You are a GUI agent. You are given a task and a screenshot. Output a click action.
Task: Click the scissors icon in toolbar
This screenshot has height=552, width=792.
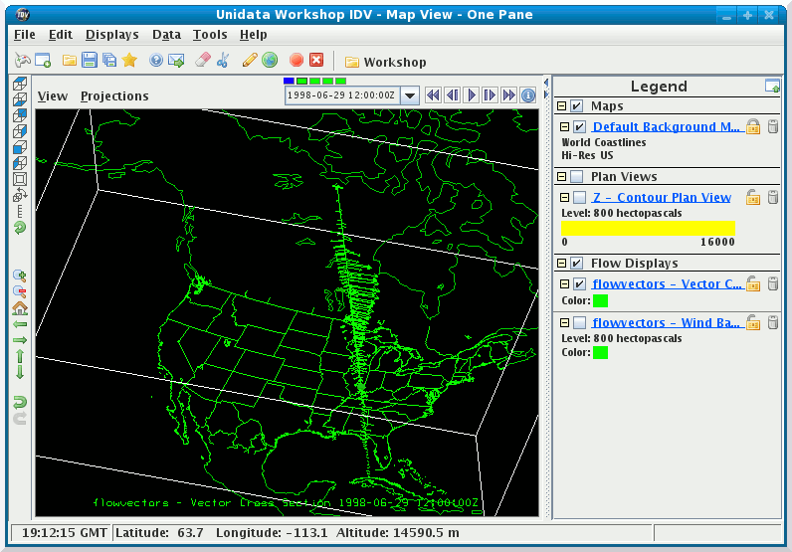223,61
